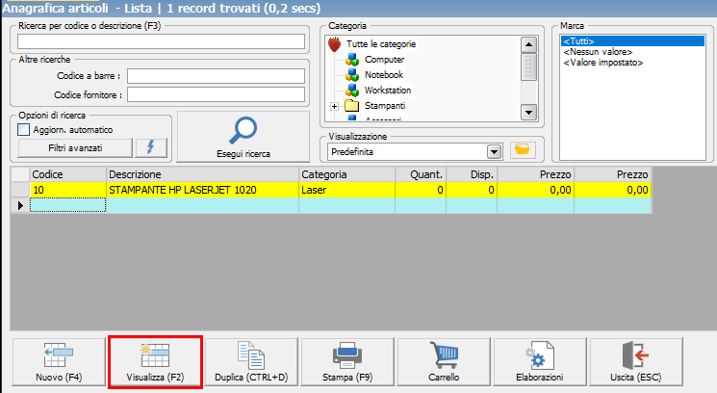
Task: Select the Workstation category
Action: tap(387, 91)
